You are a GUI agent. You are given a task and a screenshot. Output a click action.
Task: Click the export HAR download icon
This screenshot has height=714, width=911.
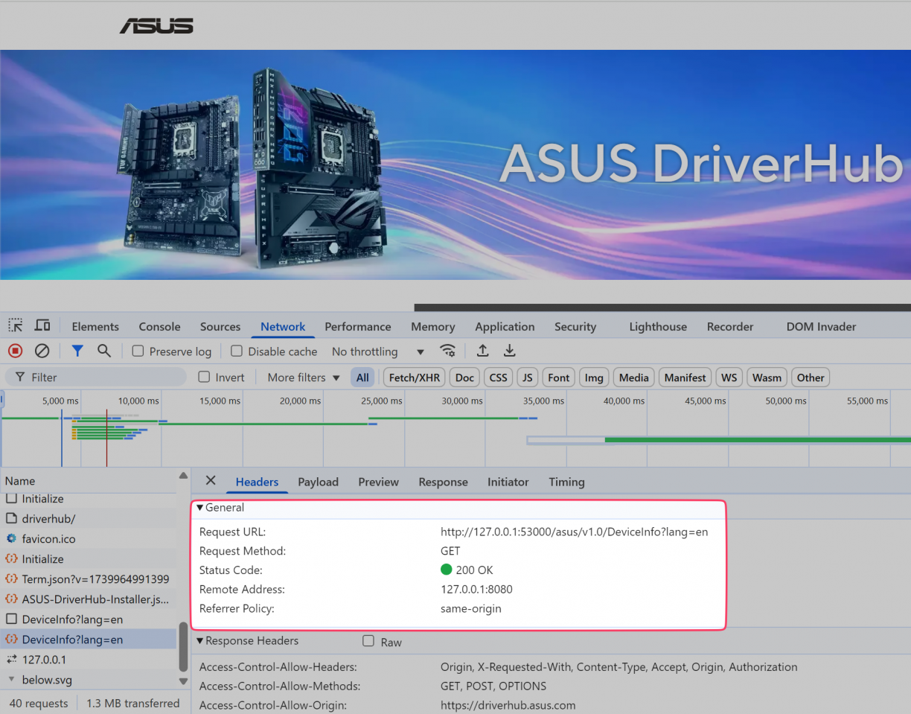coord(510,351)
